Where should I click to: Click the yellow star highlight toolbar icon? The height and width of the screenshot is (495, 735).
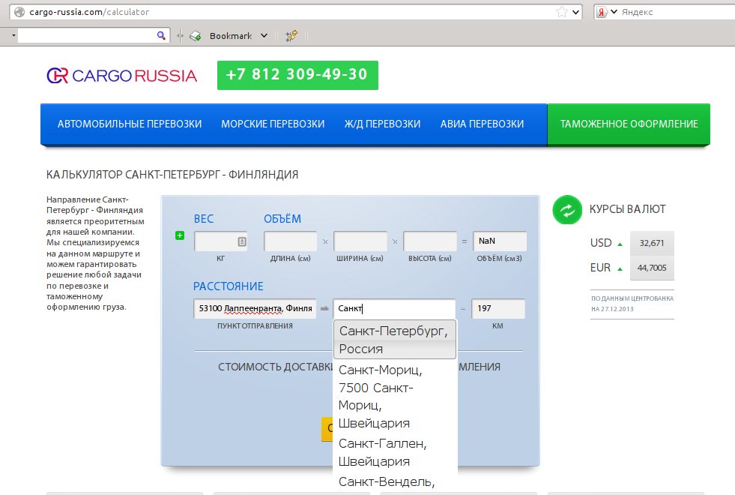pos(291,36)
